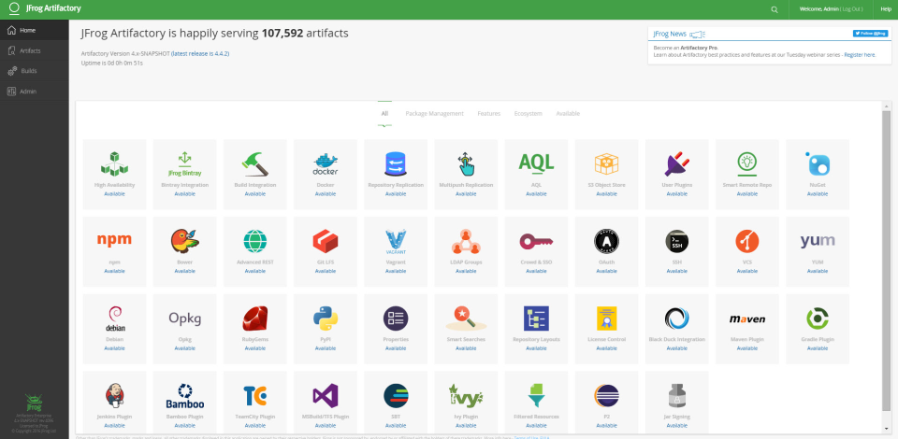The image size is (898, 439).
Task: Select the Multipush Replication hand icon
Action: point(466,163)
